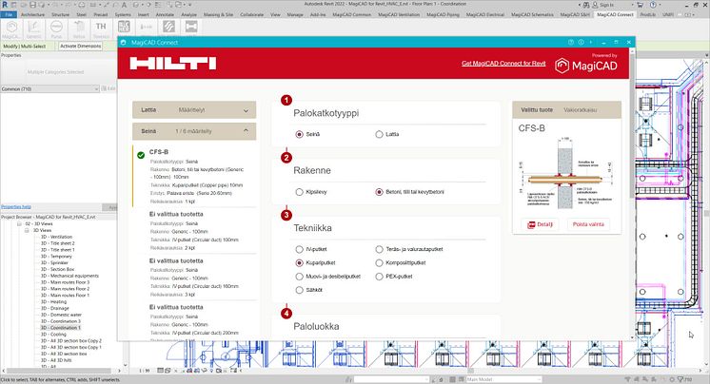The width and height of the screenshot is (710, 384).
Task: Open the workset dropdown in status bar
Action: coord(391,379)
